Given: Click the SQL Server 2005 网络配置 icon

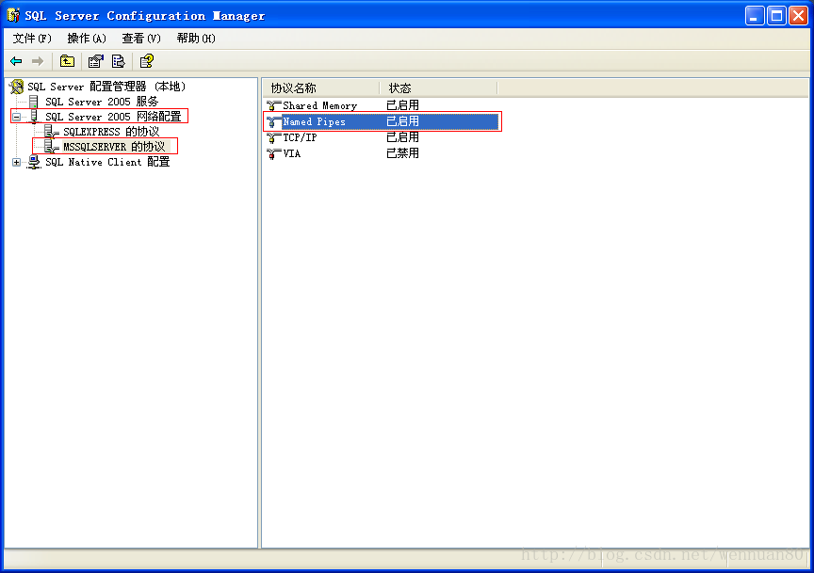Looking at the screenshot, I should 34,117.
